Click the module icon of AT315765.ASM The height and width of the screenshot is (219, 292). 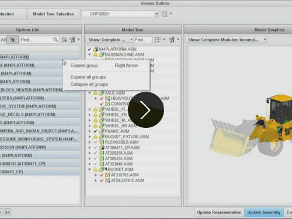[x=107, y=175]
